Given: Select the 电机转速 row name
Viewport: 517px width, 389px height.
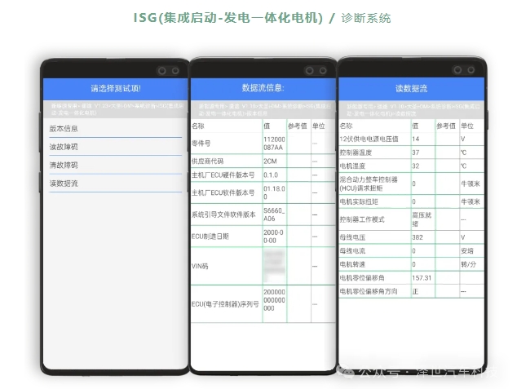Looking at the screenshot, I should [x=352, y=264].
